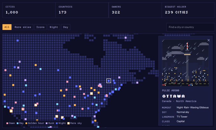
Task: Click the Day legend swatch
Action: (x=17, y=123)
